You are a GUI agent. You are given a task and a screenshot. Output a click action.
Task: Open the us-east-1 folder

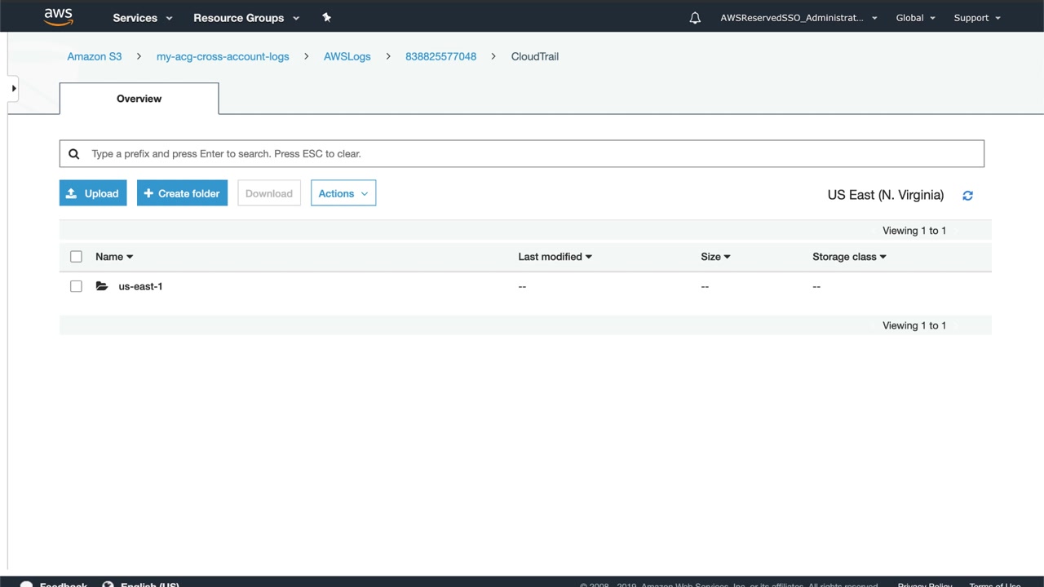tap(140, 286)
